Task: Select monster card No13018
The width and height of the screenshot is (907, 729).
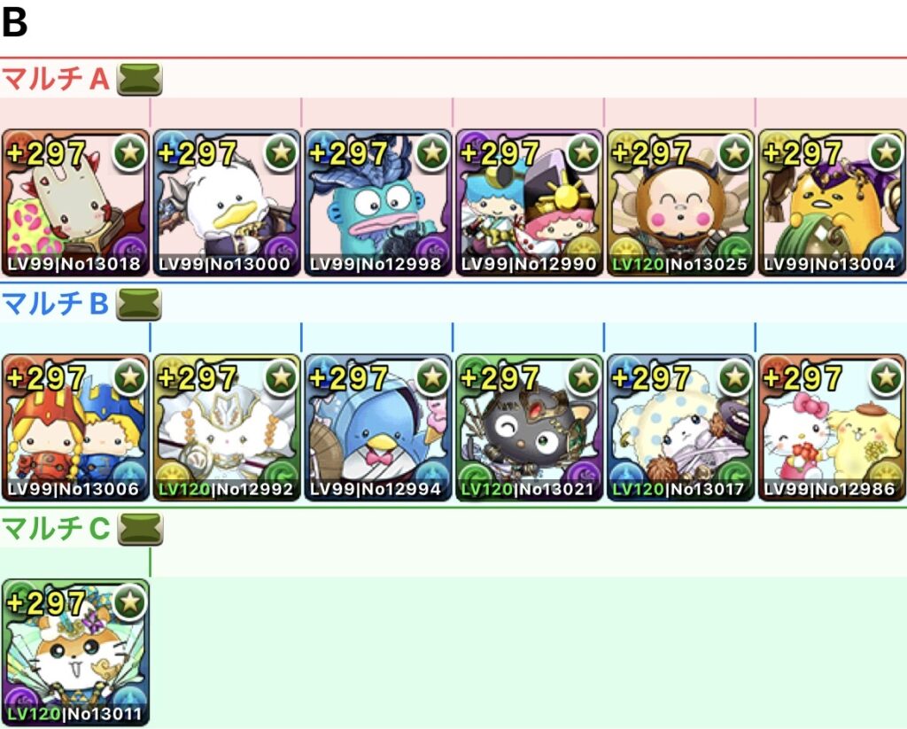Action: [75, 203]
